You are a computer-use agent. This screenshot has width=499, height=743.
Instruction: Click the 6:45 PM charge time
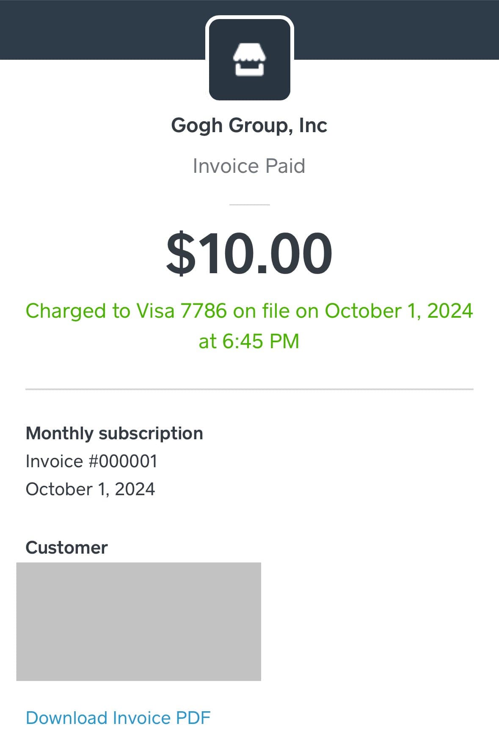[261, 341]
